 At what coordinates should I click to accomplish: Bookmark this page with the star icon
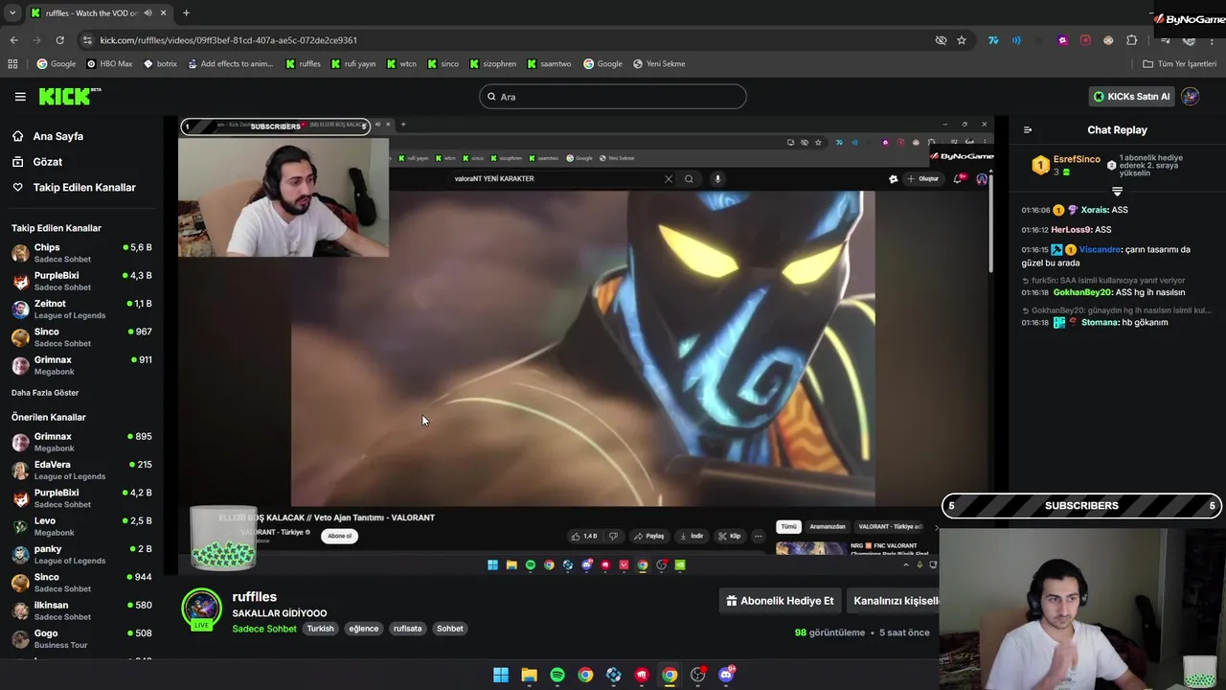click(x=962, y=40)
